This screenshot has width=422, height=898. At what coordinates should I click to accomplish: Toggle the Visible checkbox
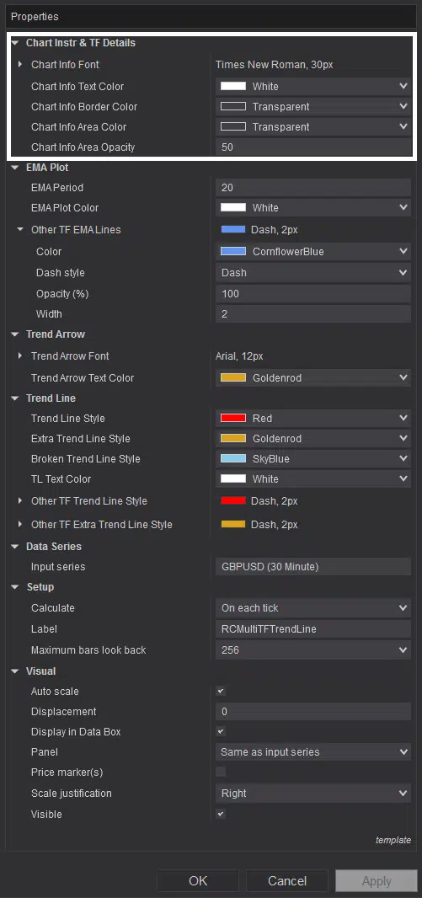click(221, 814)
